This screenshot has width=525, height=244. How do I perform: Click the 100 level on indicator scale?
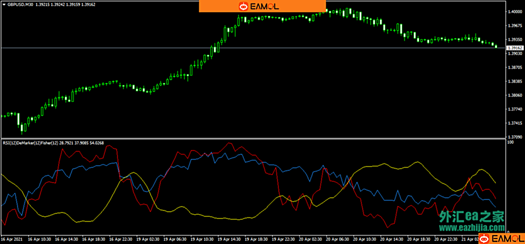point(510,142)
